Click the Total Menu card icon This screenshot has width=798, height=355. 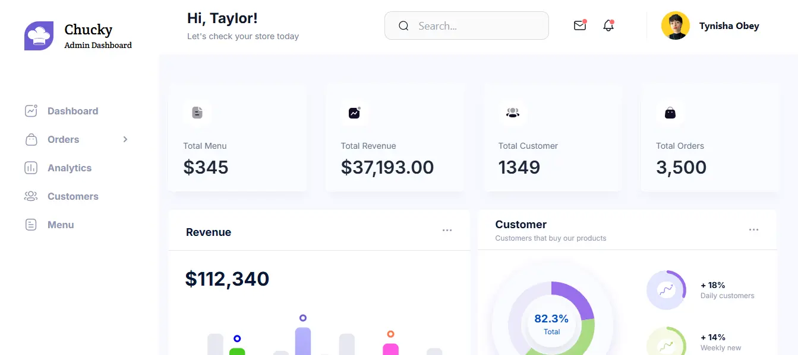pyautogui.click(x=197, y=112)
